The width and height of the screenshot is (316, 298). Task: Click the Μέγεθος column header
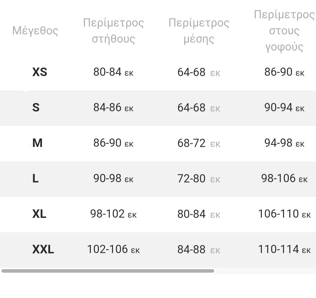[35, 30]
